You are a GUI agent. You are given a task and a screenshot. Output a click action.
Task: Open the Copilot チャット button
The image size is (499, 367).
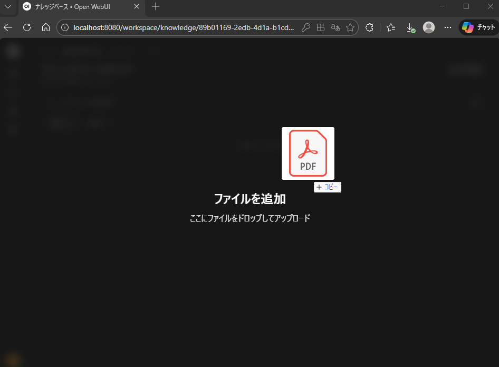coord(478,27)
